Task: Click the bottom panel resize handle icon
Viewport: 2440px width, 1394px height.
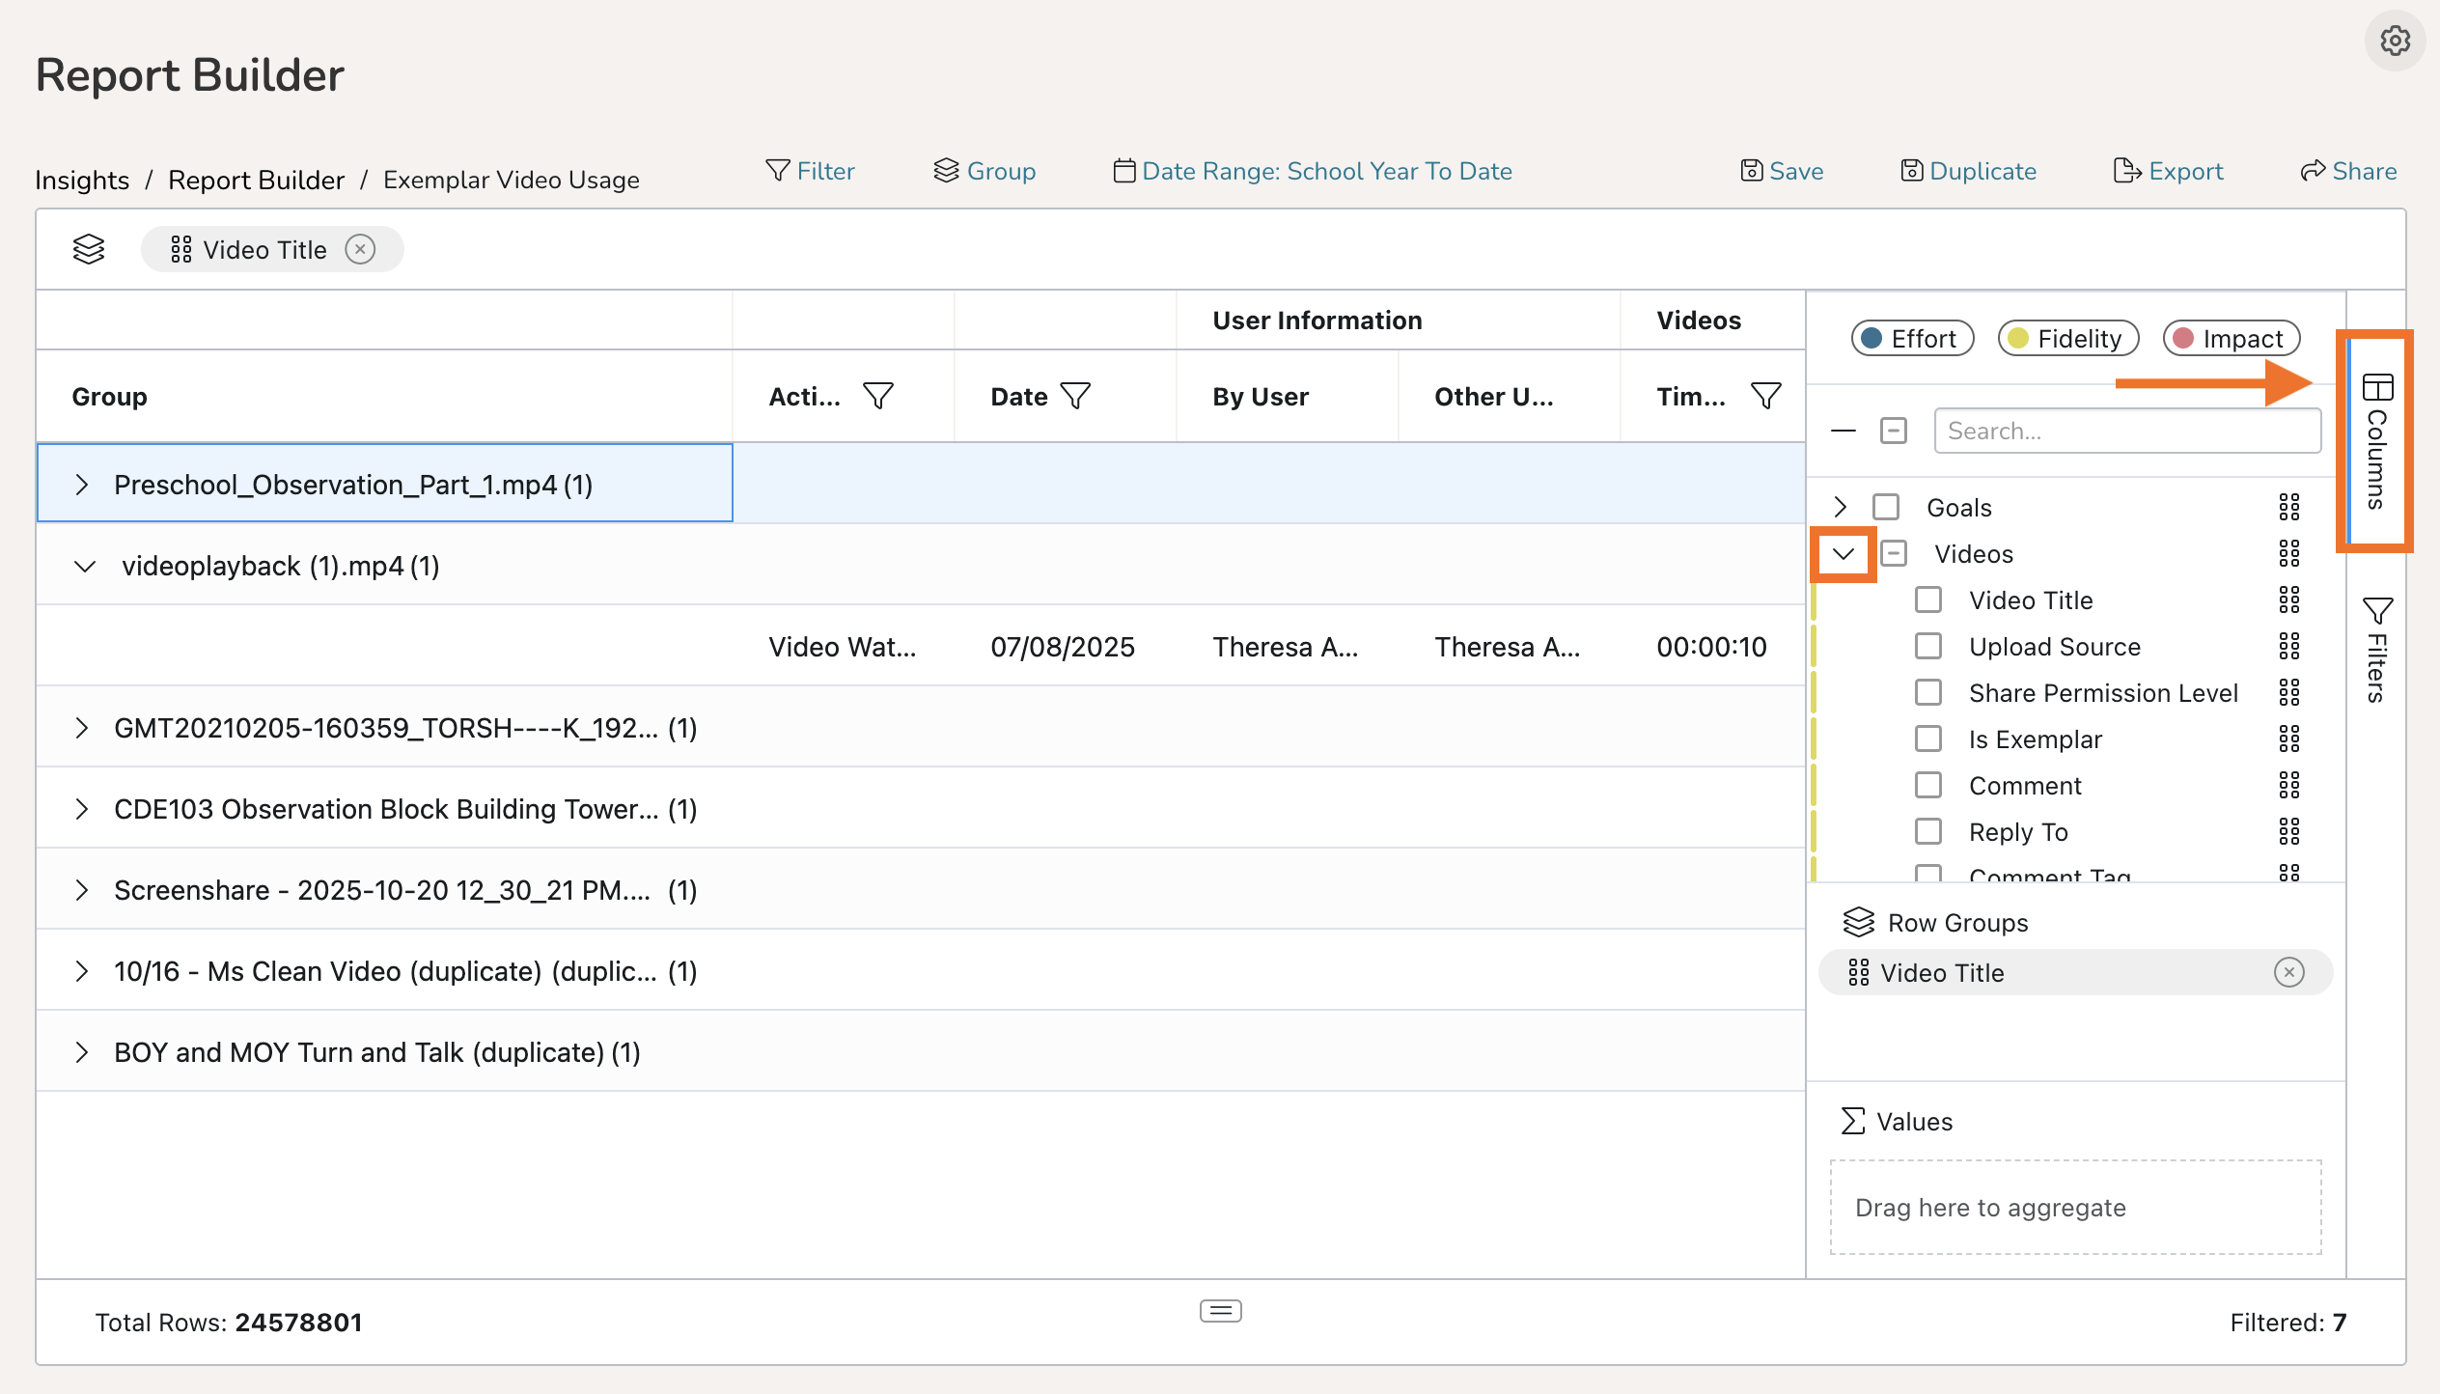Action: 1220,1310
